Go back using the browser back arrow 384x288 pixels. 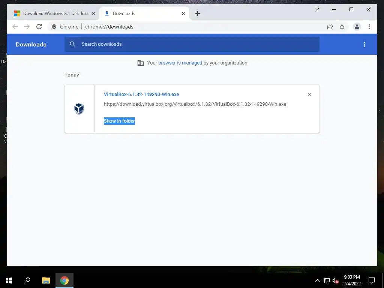click(15, 27)
